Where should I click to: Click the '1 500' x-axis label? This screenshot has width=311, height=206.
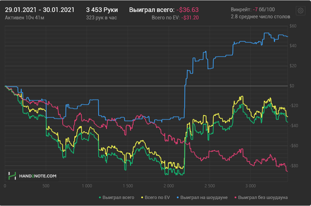(x=128, y=186)
